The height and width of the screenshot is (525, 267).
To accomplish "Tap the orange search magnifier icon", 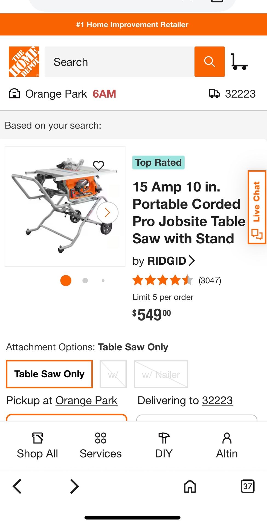I will point(209,62).
